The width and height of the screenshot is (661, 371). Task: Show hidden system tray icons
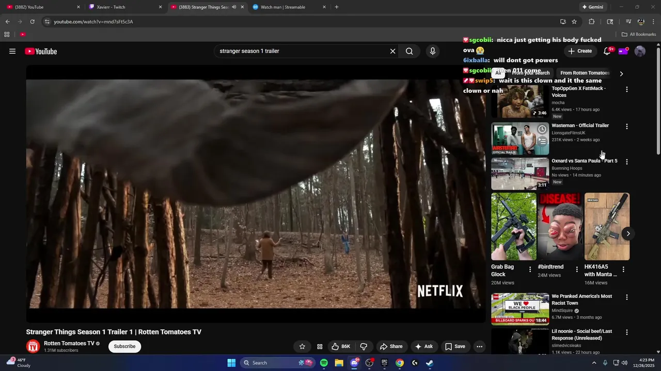click(x=593, y=363)
